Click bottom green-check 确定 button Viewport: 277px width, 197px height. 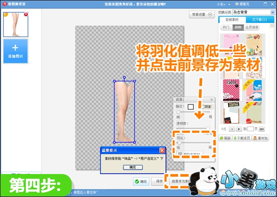click(x=141, y=181)
